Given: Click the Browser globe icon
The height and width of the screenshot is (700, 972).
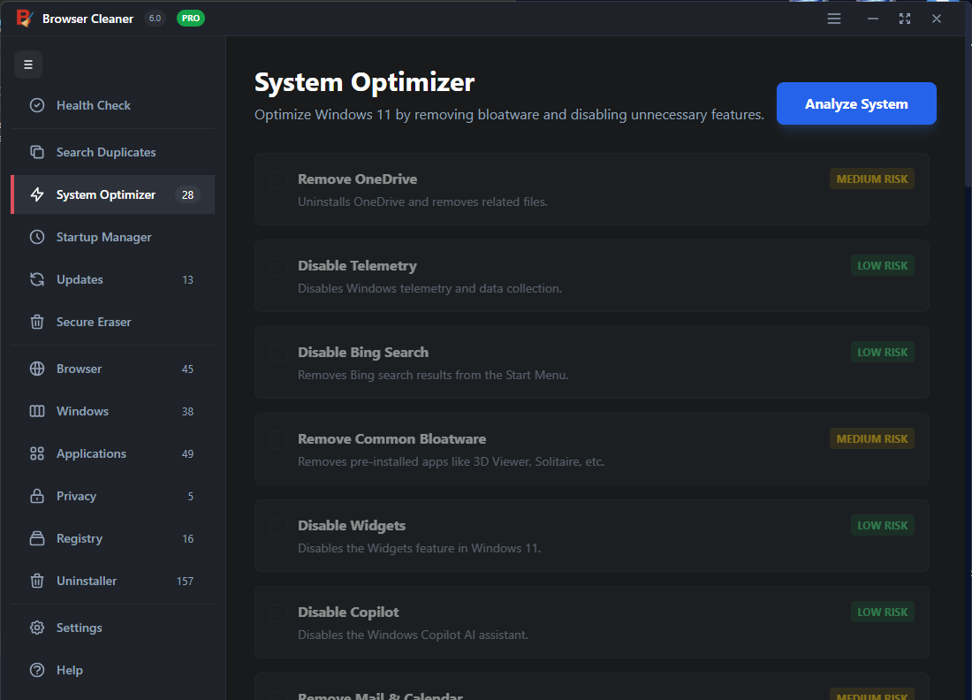Looking at the screenshot, I should coord(37,369).
